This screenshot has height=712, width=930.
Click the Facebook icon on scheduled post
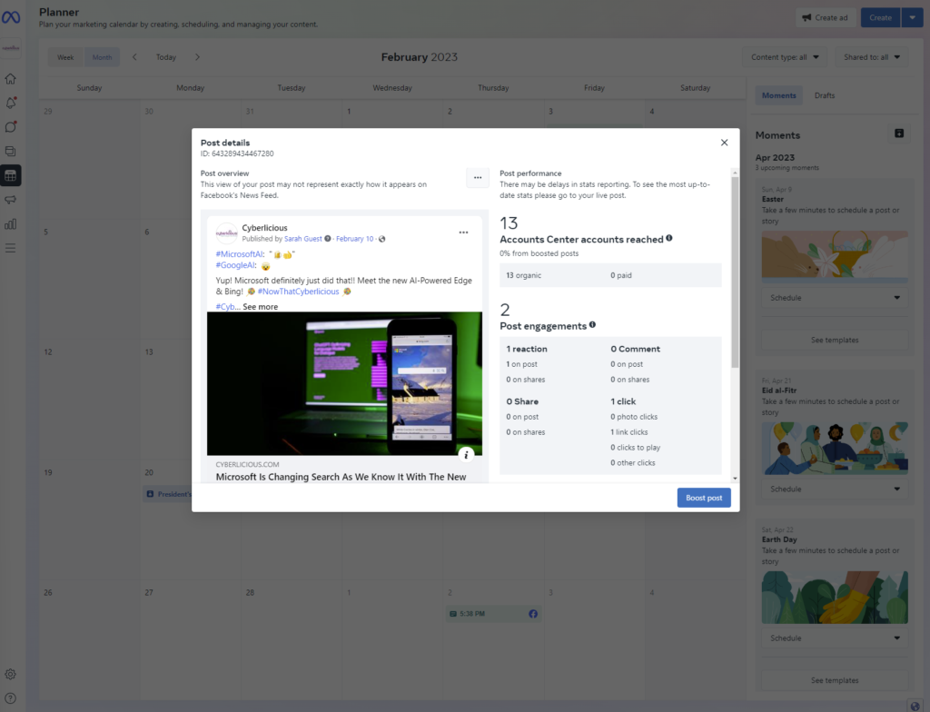[x=533, y=614]
